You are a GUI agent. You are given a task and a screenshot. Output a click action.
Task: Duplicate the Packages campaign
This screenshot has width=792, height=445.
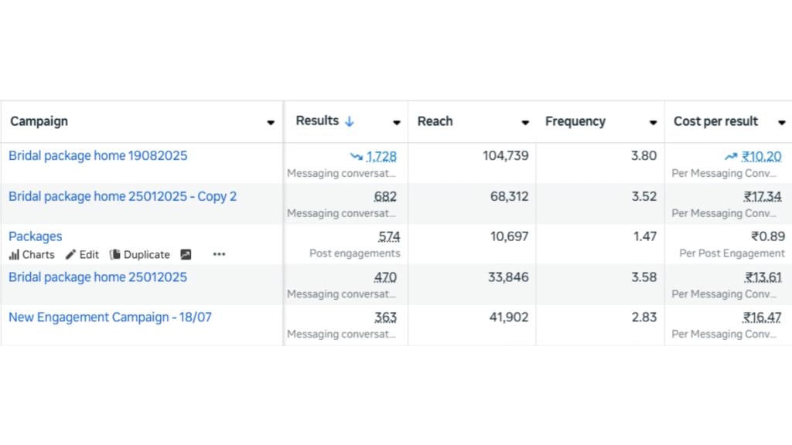click(139, 255)
